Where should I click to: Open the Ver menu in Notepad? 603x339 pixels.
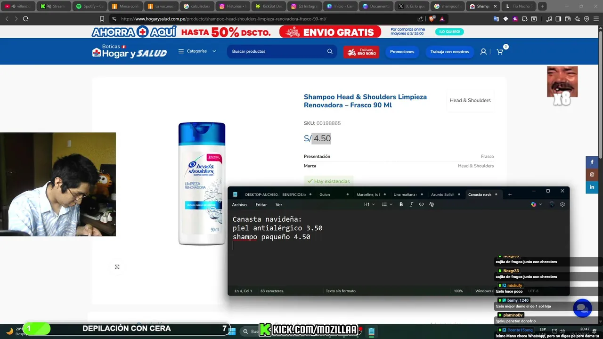pyautogui.click(x=278, y=204)
